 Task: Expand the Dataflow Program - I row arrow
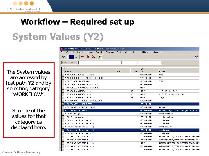click(x=65, y=120)
